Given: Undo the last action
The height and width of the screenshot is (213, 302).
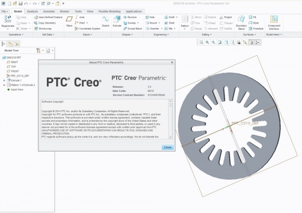Looking at the screenshot, I should [26, 4].
